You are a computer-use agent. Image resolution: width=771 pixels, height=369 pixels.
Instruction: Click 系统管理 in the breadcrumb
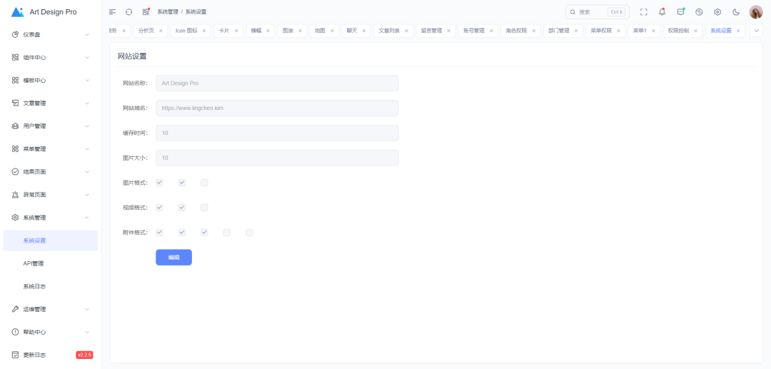(168, 12)
